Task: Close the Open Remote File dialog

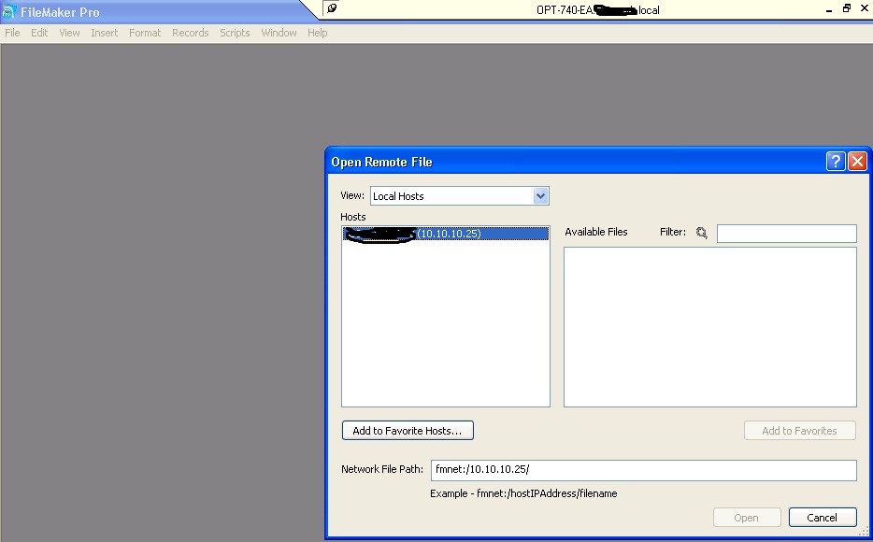Action: click(857, 162)
